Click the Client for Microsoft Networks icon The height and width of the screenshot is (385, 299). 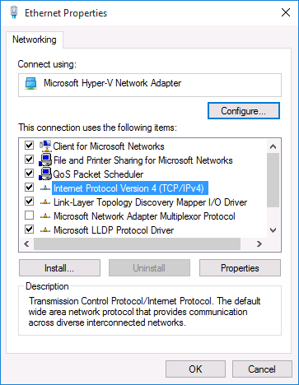[x=45, y=146]
